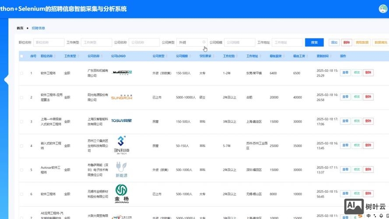
Task: Click 修改 for row 2 SUNGROW
Action: point(357,97)
